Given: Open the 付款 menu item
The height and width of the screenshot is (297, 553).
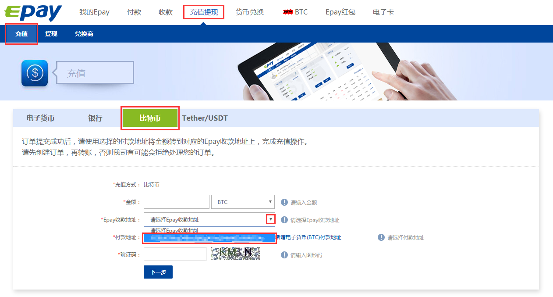Looking at the screenshot, I should point(134,12).
